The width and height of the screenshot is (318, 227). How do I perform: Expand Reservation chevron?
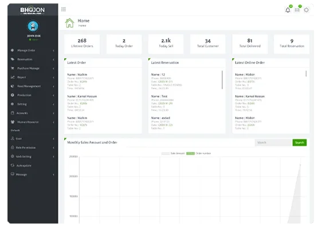(53, 59)
